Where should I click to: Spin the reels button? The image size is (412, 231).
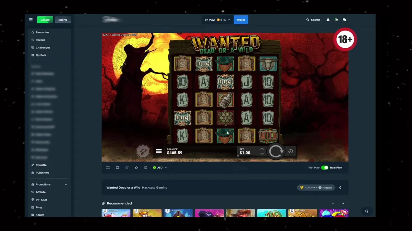coord(276,151)
